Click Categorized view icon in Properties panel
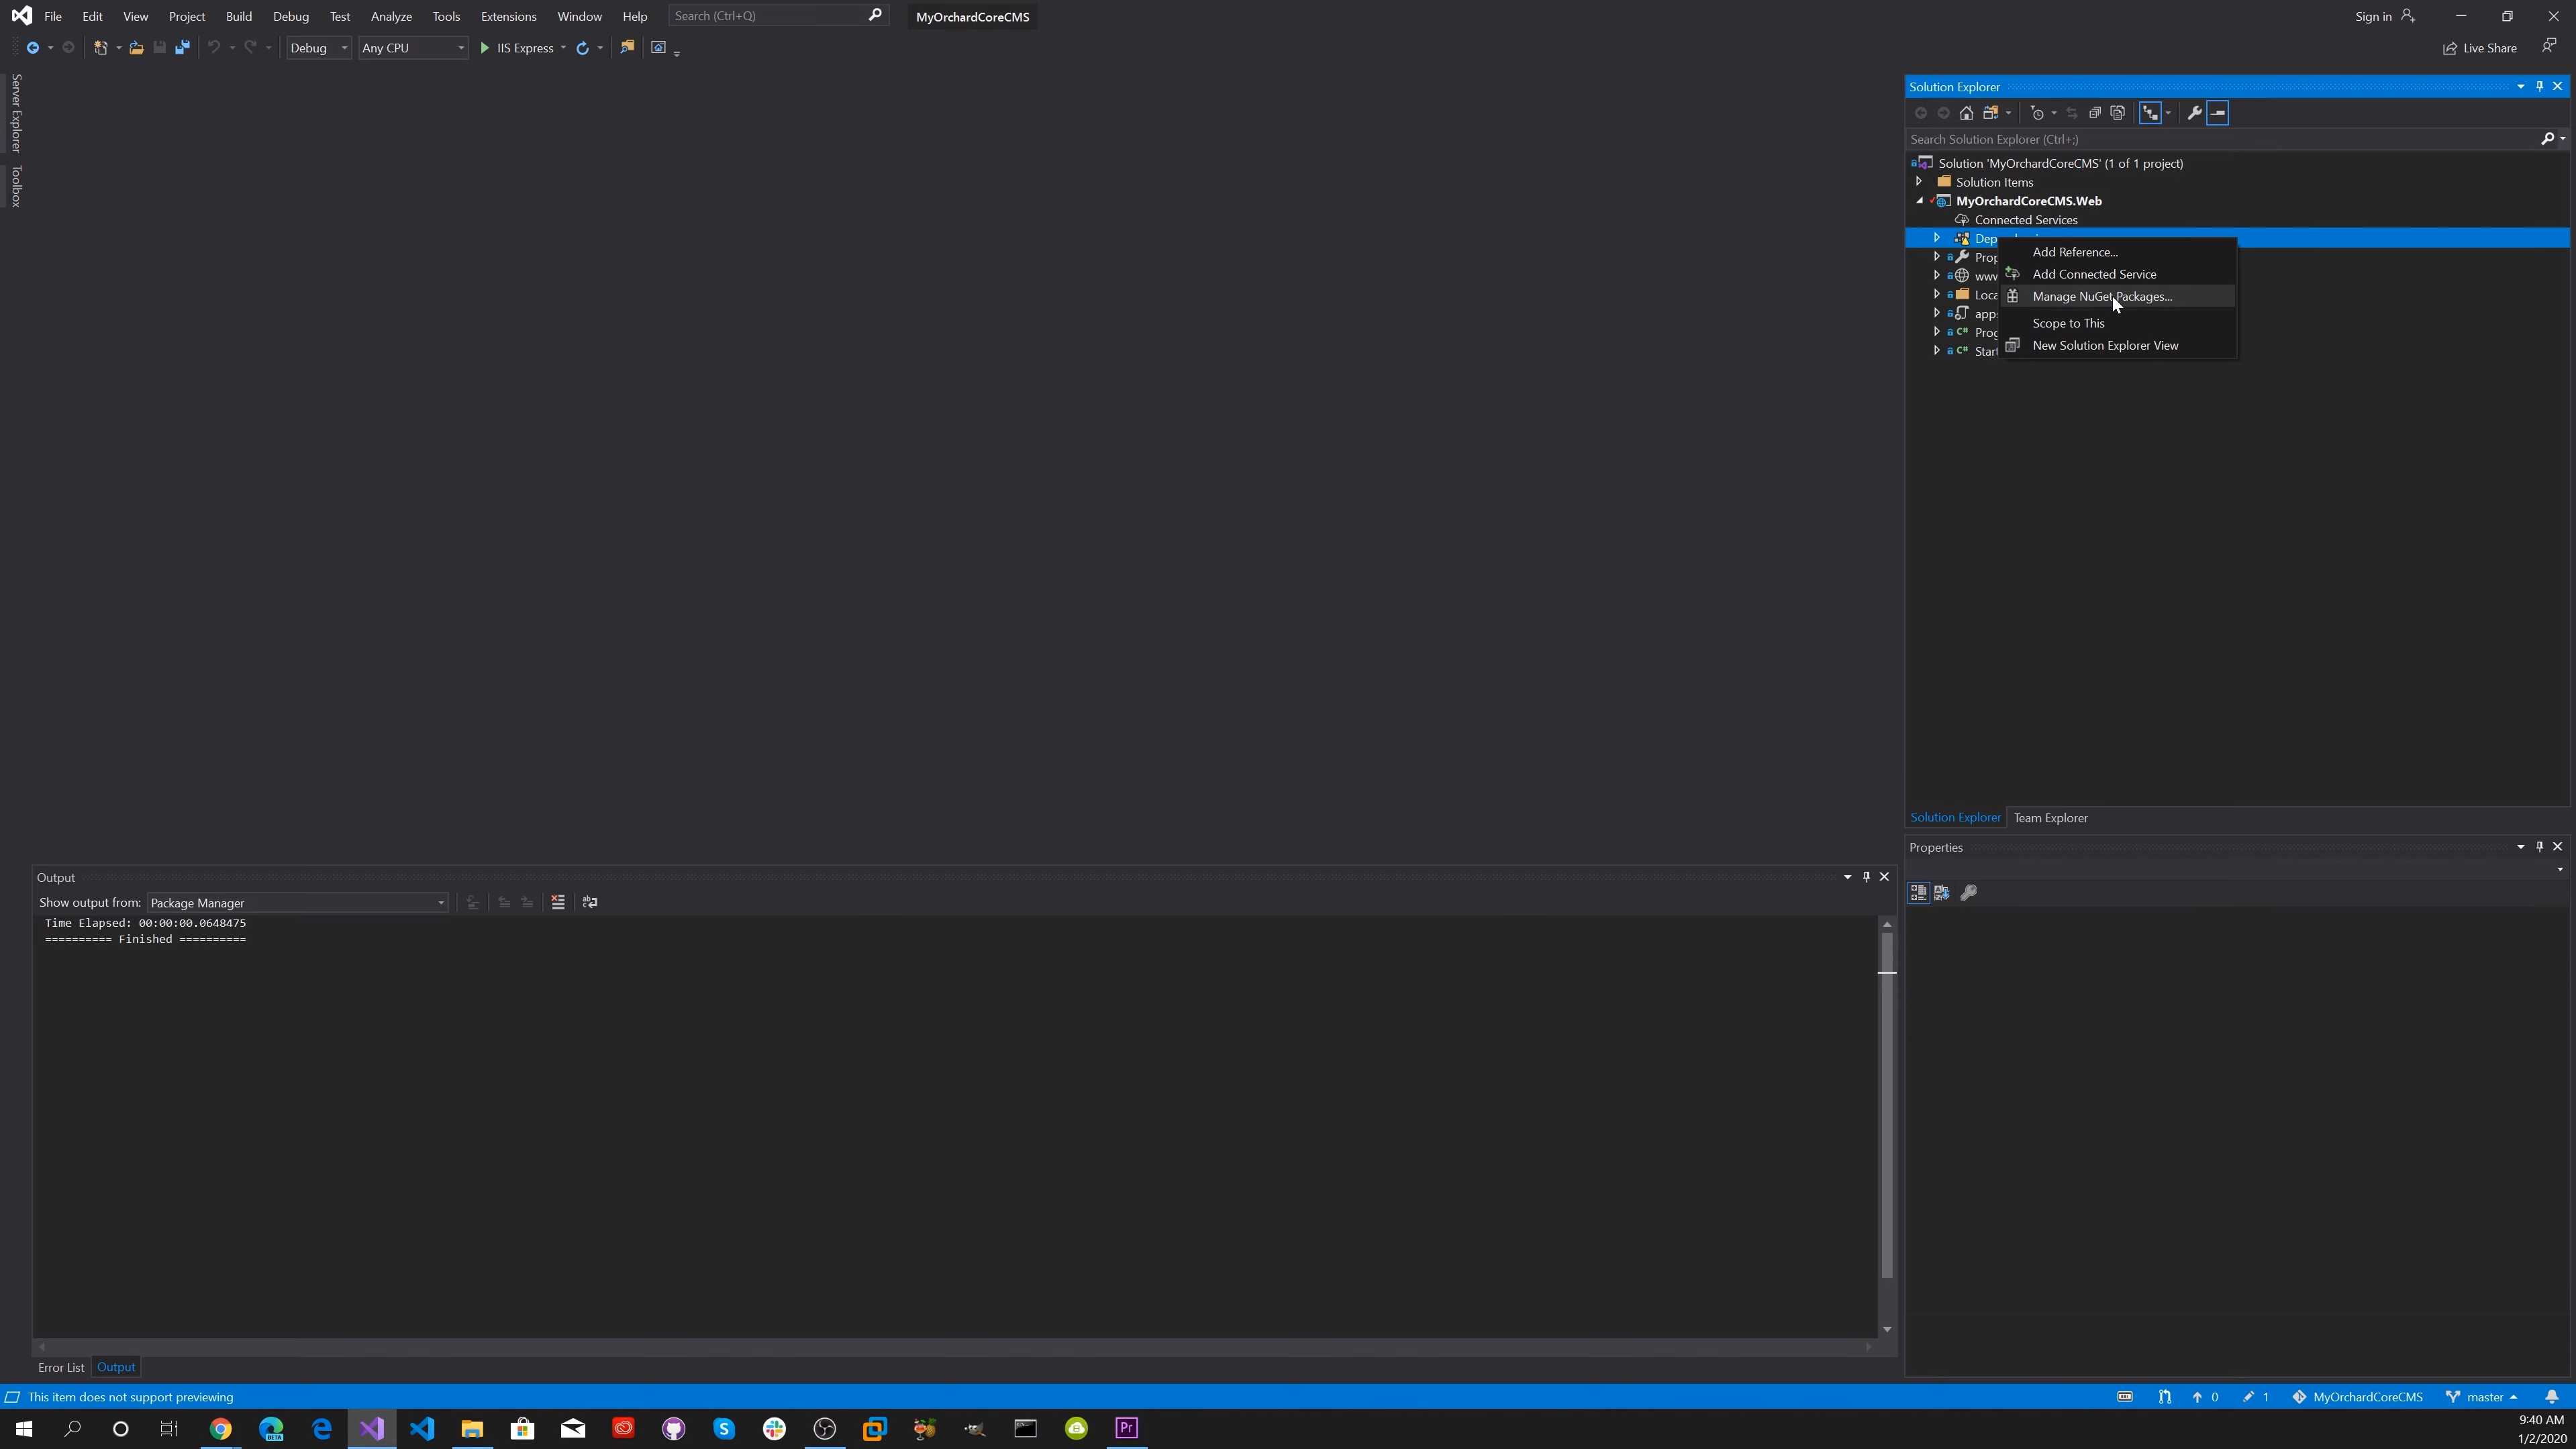The width and height of the screenshot is (2576, 1449). [1918, 892]
